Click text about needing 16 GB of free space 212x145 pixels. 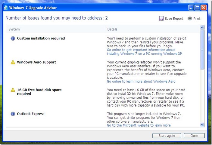coord(146,97)
